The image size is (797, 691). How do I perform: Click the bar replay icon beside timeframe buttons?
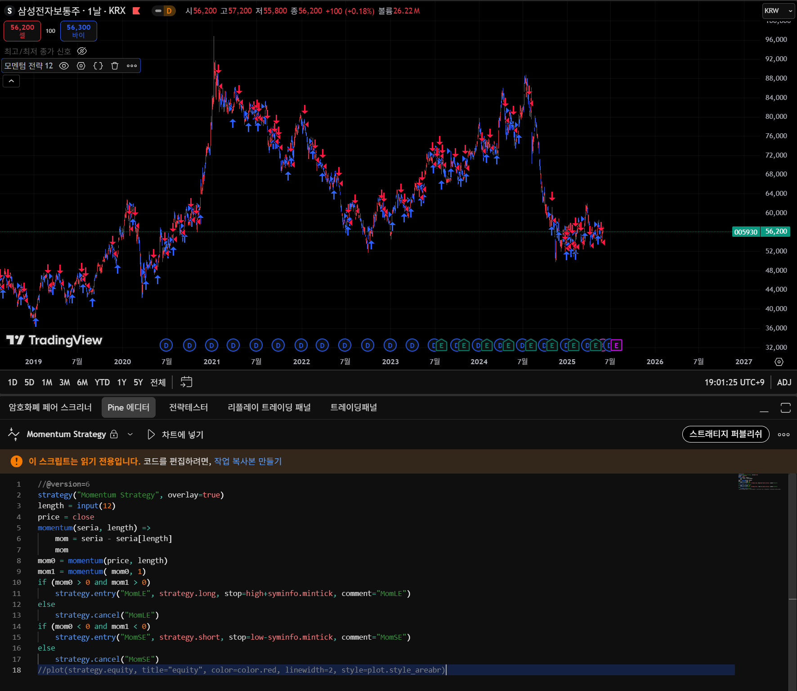186,382
